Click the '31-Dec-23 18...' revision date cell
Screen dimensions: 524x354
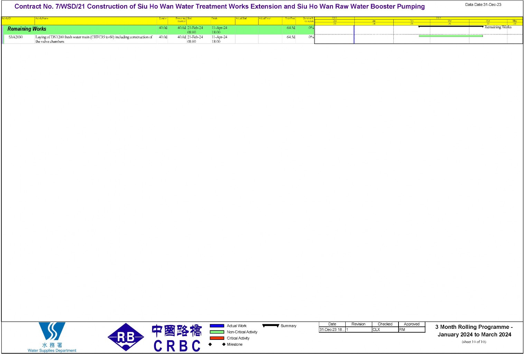[332, 330]
